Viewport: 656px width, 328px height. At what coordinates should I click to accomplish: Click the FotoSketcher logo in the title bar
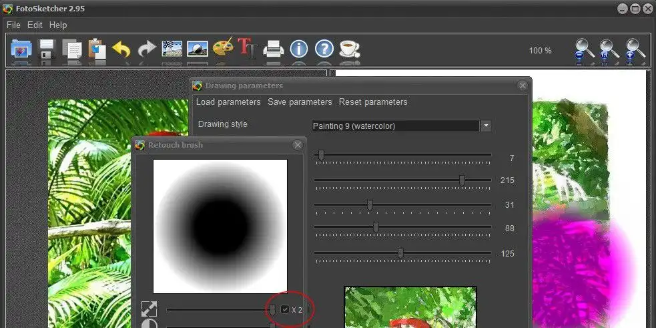[7, 9]
